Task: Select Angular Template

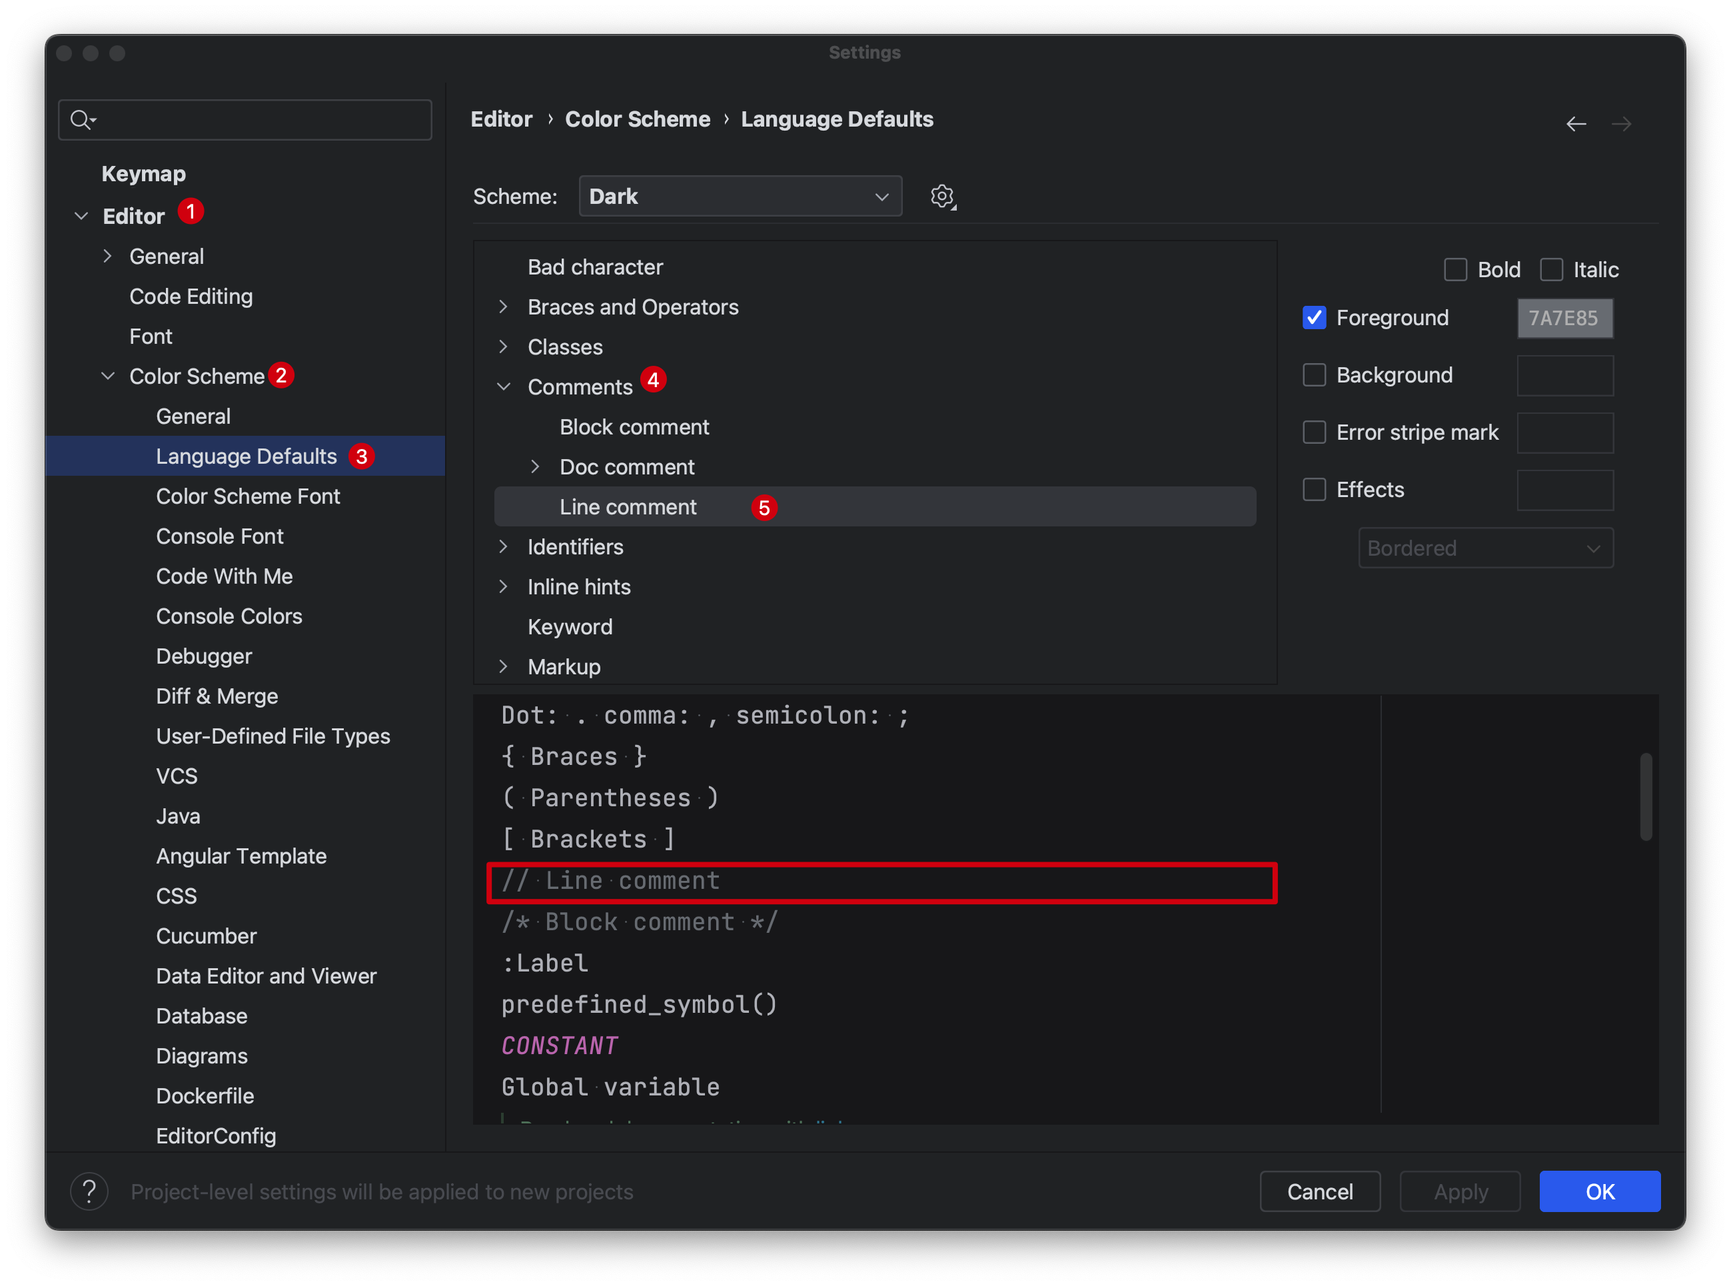Action: tap(241, 856)
